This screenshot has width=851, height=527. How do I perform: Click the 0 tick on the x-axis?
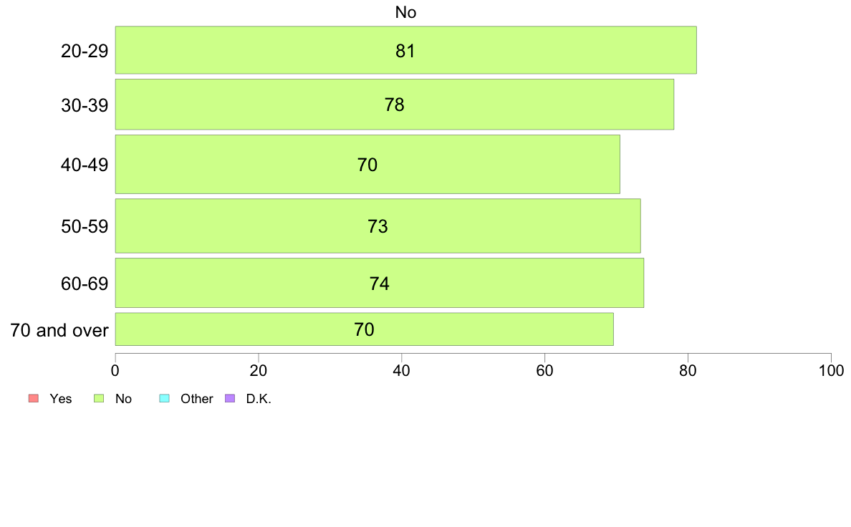point(115,371)
